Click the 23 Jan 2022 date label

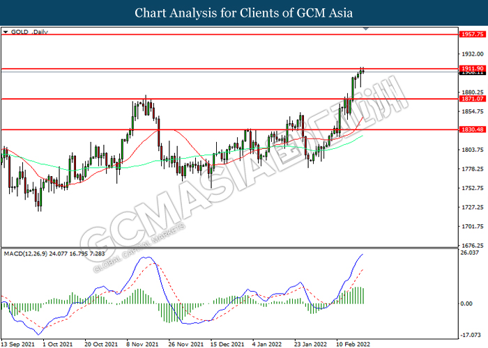pyautogui.click(x=311, y=345)
